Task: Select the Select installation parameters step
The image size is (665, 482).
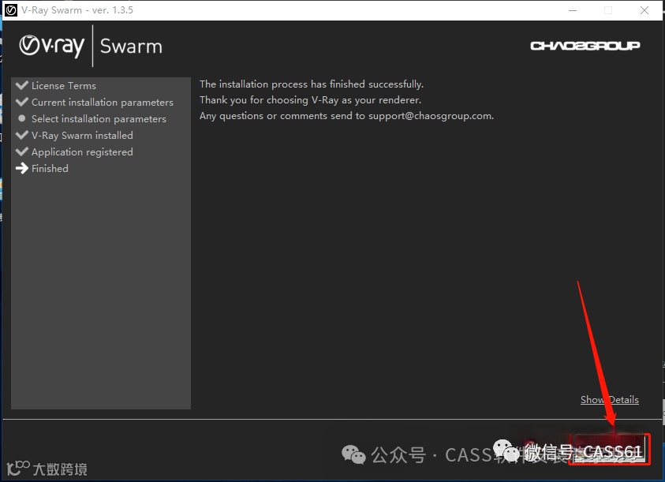Action: tap(99, 119)
